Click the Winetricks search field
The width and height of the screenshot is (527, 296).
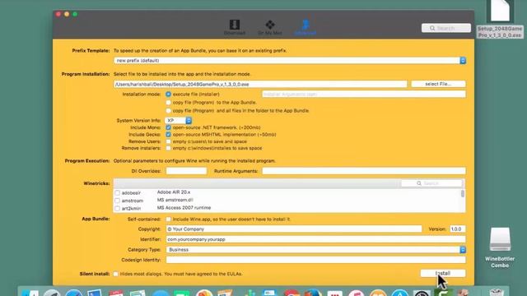[431, 183]
